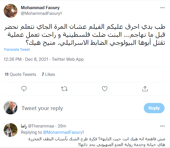
Task: Open the @MohammadFaoury1 handle under the name
Action: click(x=41, y=13)
